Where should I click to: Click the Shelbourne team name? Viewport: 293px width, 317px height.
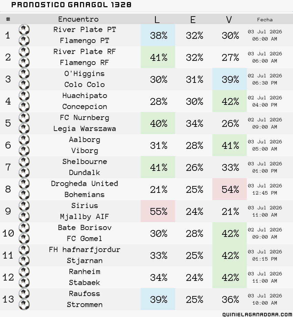click(85, 162)
